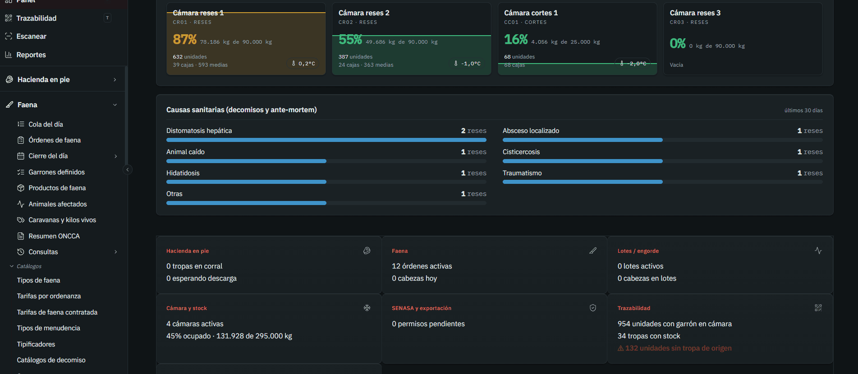This screenshot has width=858, height=374.
Task: Click the Consultas history icon
Action: tap(21, 252)
